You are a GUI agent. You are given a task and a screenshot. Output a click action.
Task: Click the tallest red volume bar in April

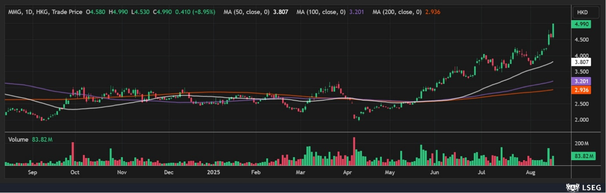[x=354, y=151]
